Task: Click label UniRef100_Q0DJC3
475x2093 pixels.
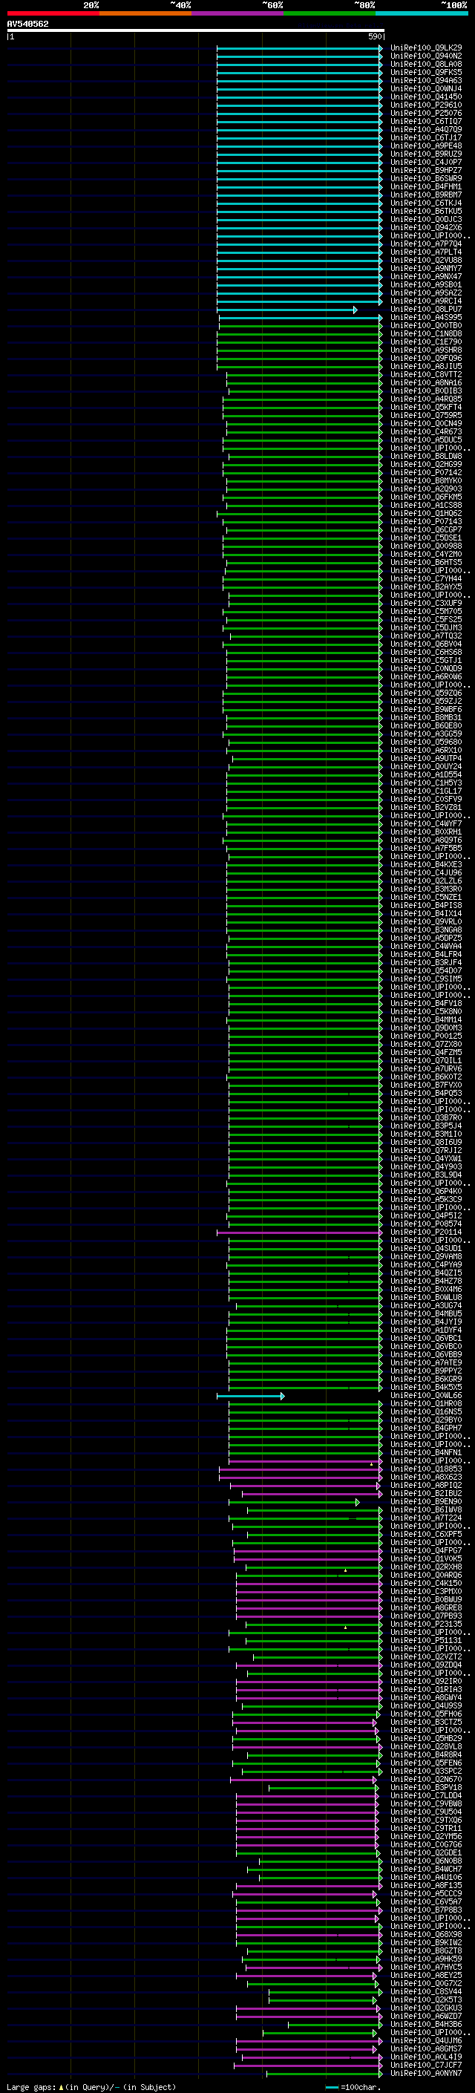Action: pos(426,219)
